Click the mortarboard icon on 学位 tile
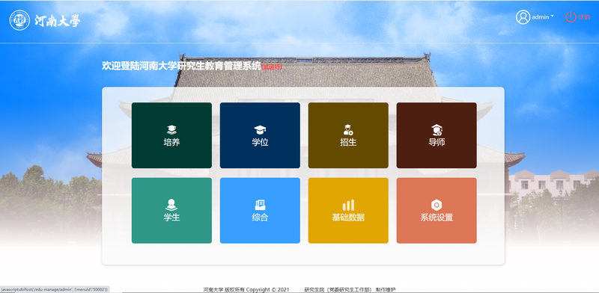Screen dimensions: 599x293 click(260, 130)
